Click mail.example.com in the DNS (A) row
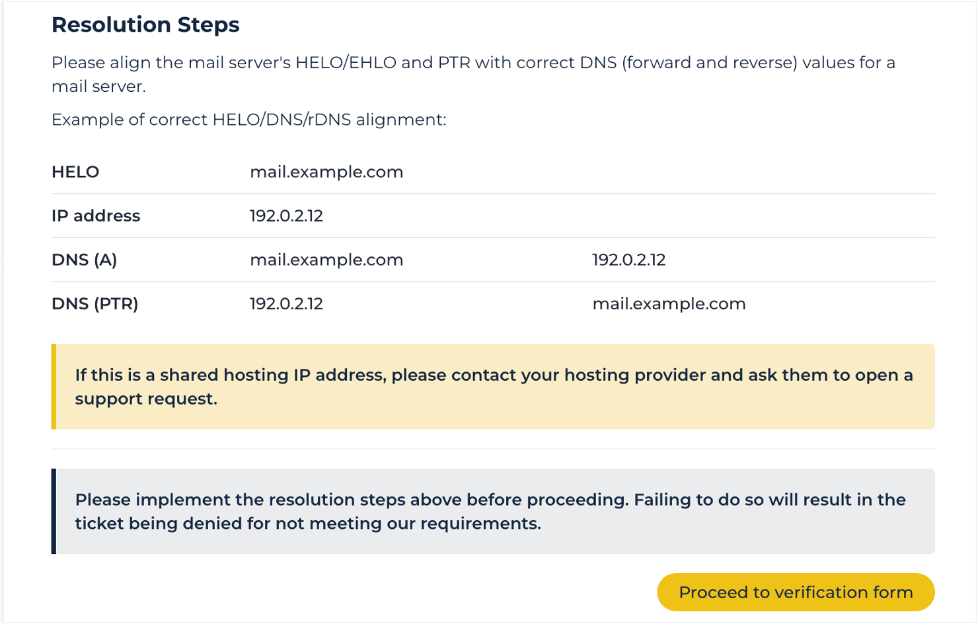 pos(326,260)
